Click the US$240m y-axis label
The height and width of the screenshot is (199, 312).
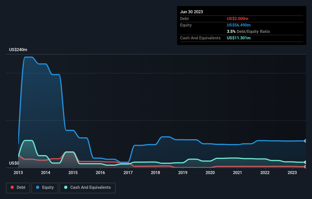point(18,50)
